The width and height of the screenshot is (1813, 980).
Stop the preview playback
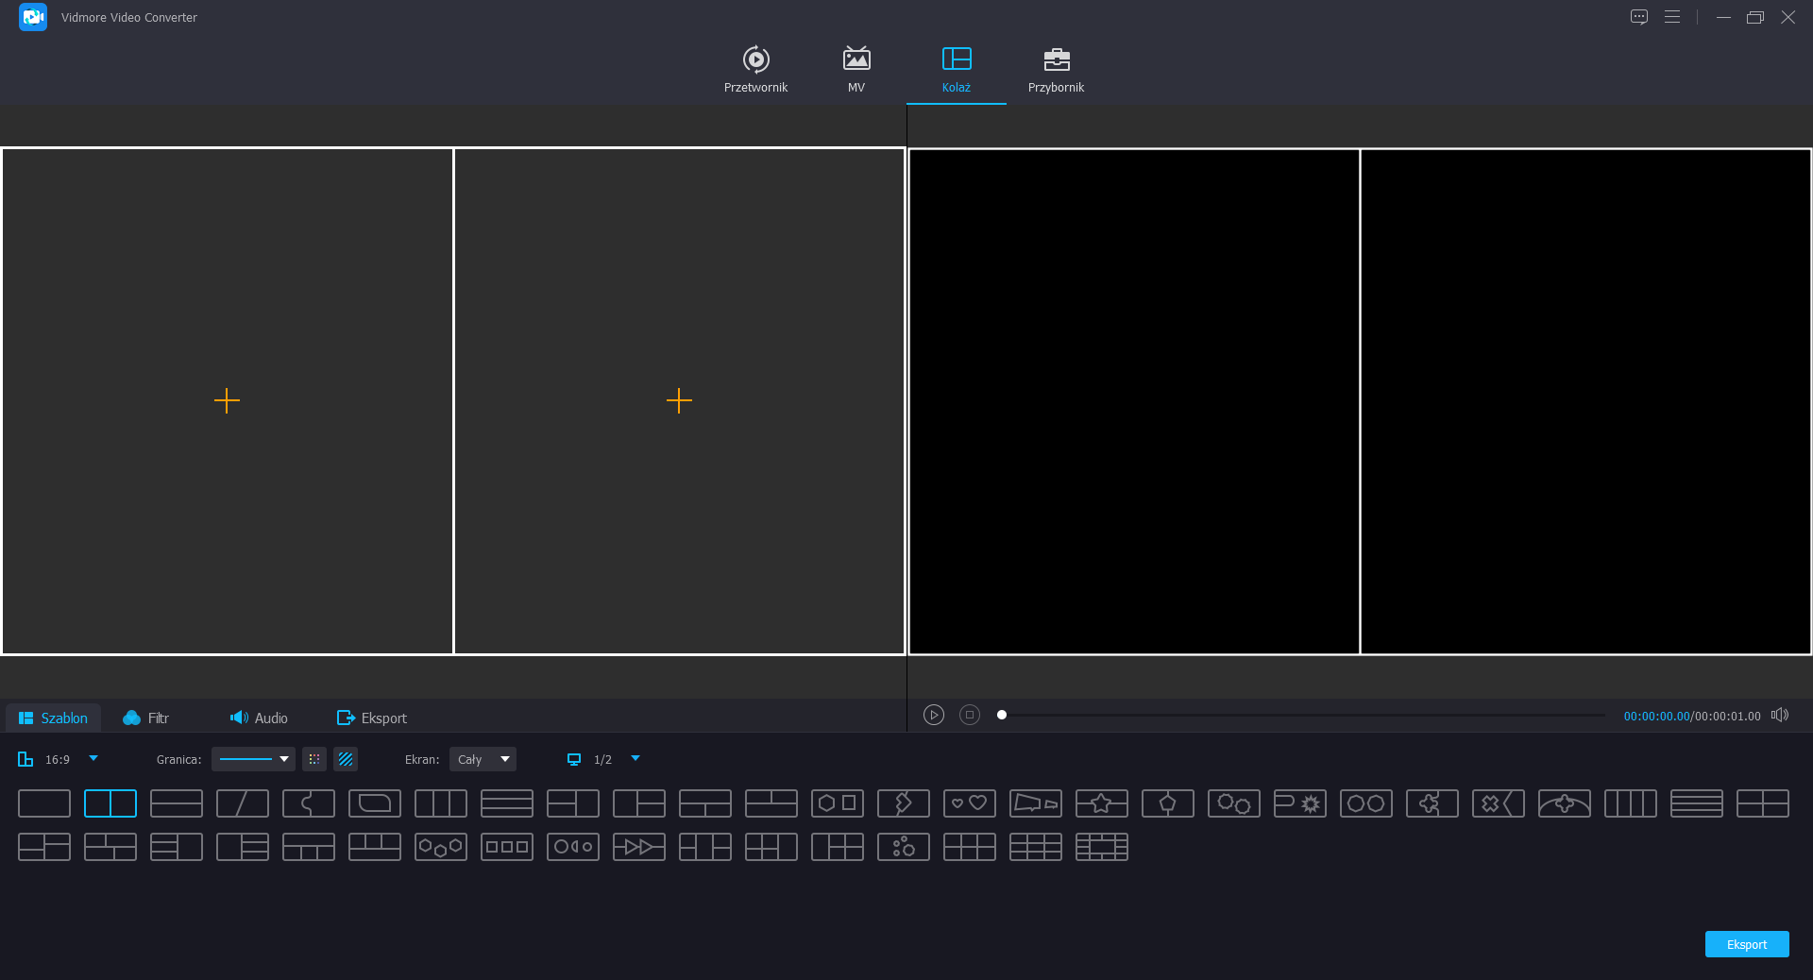(970, 715)
